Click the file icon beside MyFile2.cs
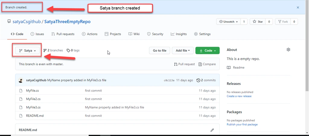The width and height of the screenshot is (309, 136). coord(21,99)
